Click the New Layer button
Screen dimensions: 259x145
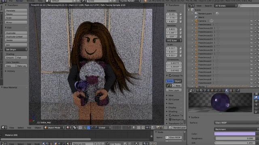174,90
